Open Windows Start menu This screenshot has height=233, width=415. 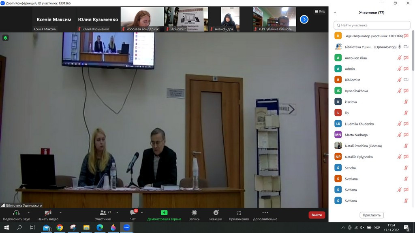[x=6, y=227]
